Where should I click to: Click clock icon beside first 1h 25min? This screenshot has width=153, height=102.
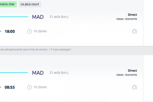tap(30, 31)
